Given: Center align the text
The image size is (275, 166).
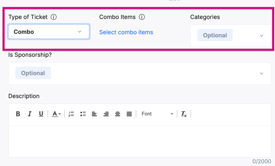Looking at the screenshot, I should (117, 114).
